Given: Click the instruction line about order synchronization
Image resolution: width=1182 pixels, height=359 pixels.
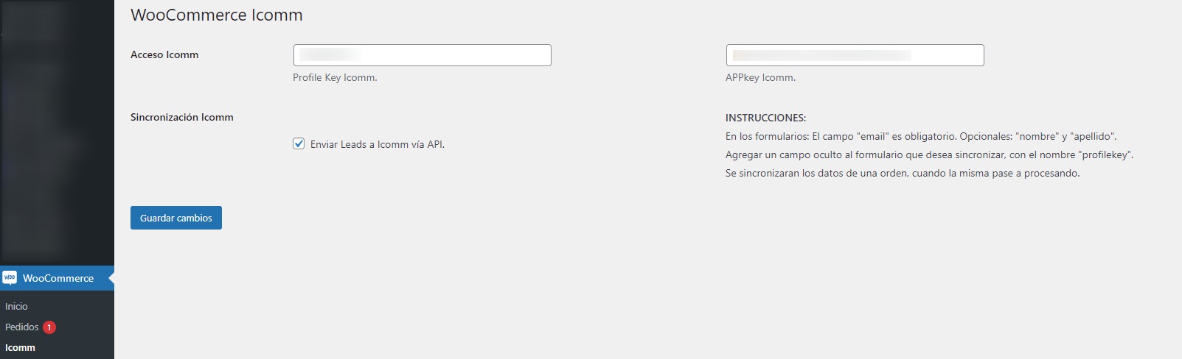Looking at the screenshot, I should pos(903,174).
